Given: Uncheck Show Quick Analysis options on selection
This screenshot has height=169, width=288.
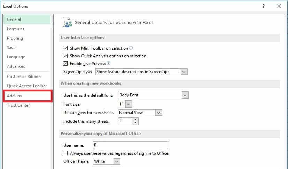Looking at the screenshot, I should point(65,56).
